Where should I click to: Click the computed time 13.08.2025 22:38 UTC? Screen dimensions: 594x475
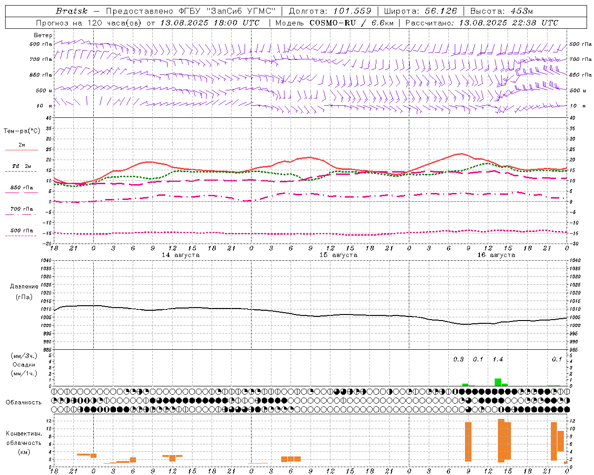coord(509,23)
